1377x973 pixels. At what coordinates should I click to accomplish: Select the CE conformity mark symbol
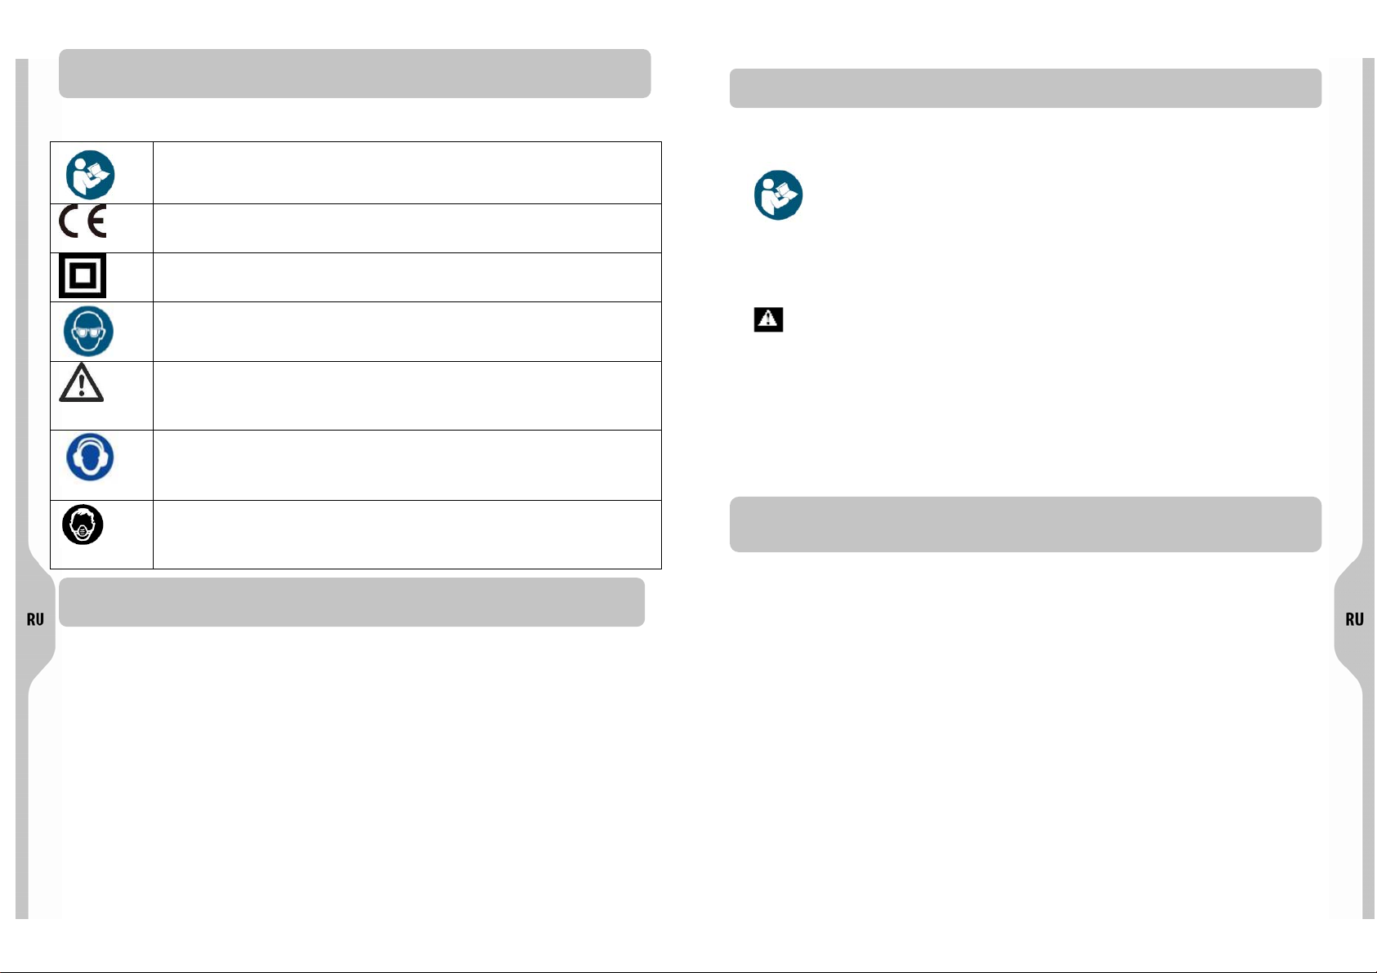click(x=83, y=221)
